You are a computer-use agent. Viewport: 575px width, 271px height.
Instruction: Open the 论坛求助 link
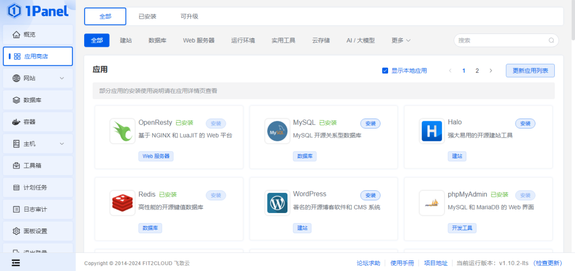[x=368, y=263]
